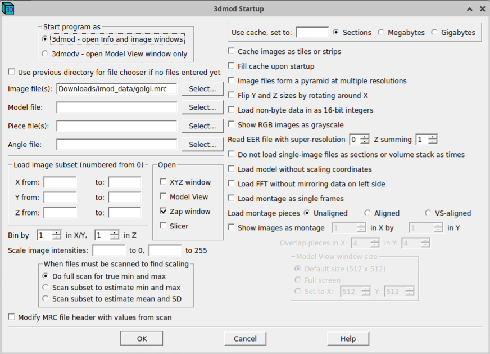
Task: Click the Use cache value input field
Action: [x=312, y=33]
